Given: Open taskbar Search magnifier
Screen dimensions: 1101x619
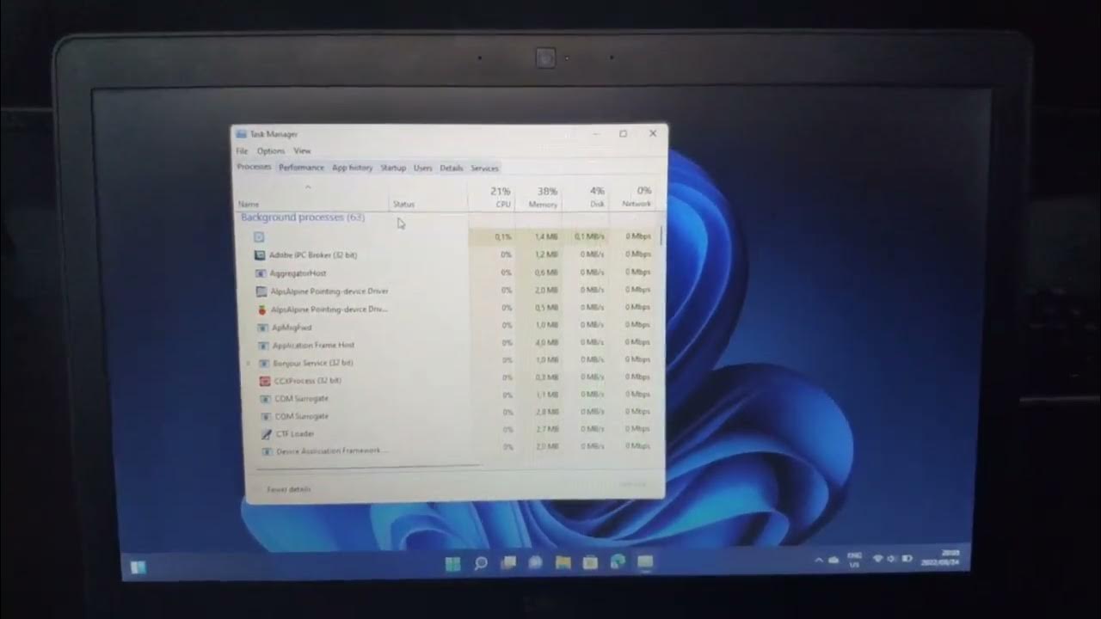Looking at the screenshot, I should tap(481, 564).
